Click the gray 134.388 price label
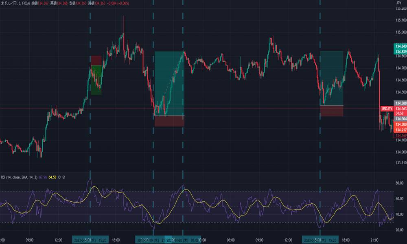Screen dimensions: 407x244 coord(400,103)
